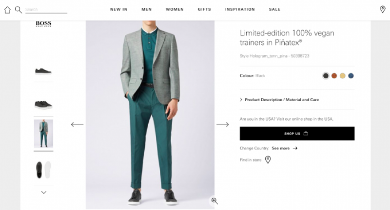Screen dimensions: 390x210
Task: Click the BOSS logo
Action: pos(43,24)
